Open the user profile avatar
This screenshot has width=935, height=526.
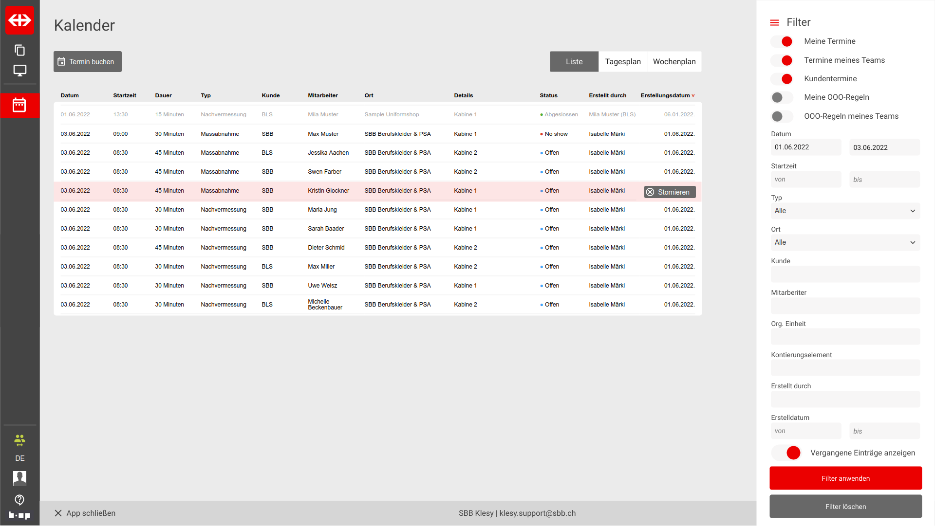coord(19,478)
